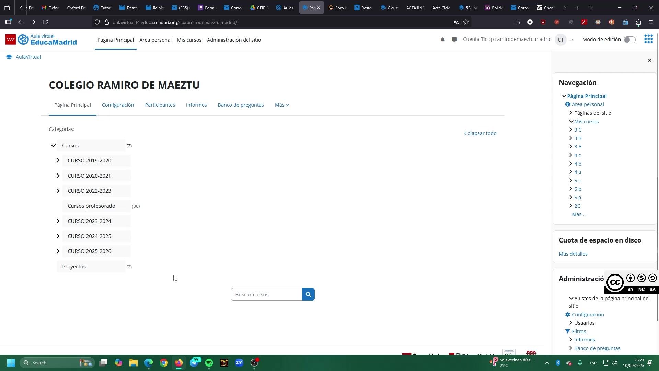The width and height of the screenshot is (659, 371).
Task: Click the Firefox translate page icon
Action: click(456, 22)
